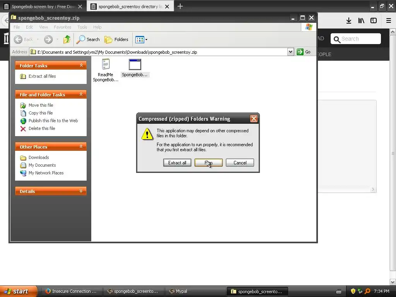This screenshot has height=297, width=396.
Task: Open Downloads in Other Places
Action: [x=39, y=157]
